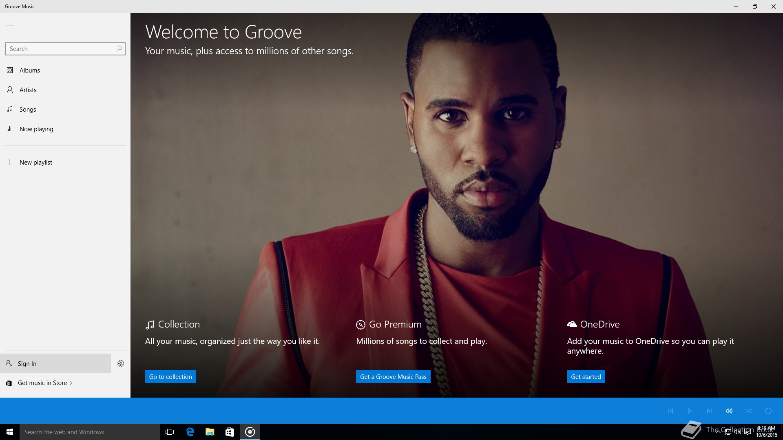Click the Go Premium heading
Image resolution: width=783 pixels, height=440 pixels.
point(395,324)
